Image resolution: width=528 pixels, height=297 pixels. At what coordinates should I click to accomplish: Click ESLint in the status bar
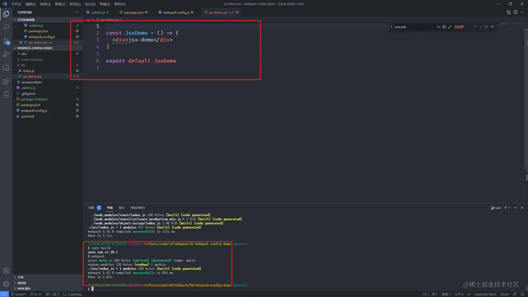click(x=505, y=294)
